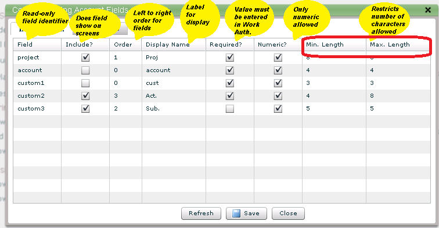
Task: Uncheck Required for custom2 row
Action: [230, 96]
